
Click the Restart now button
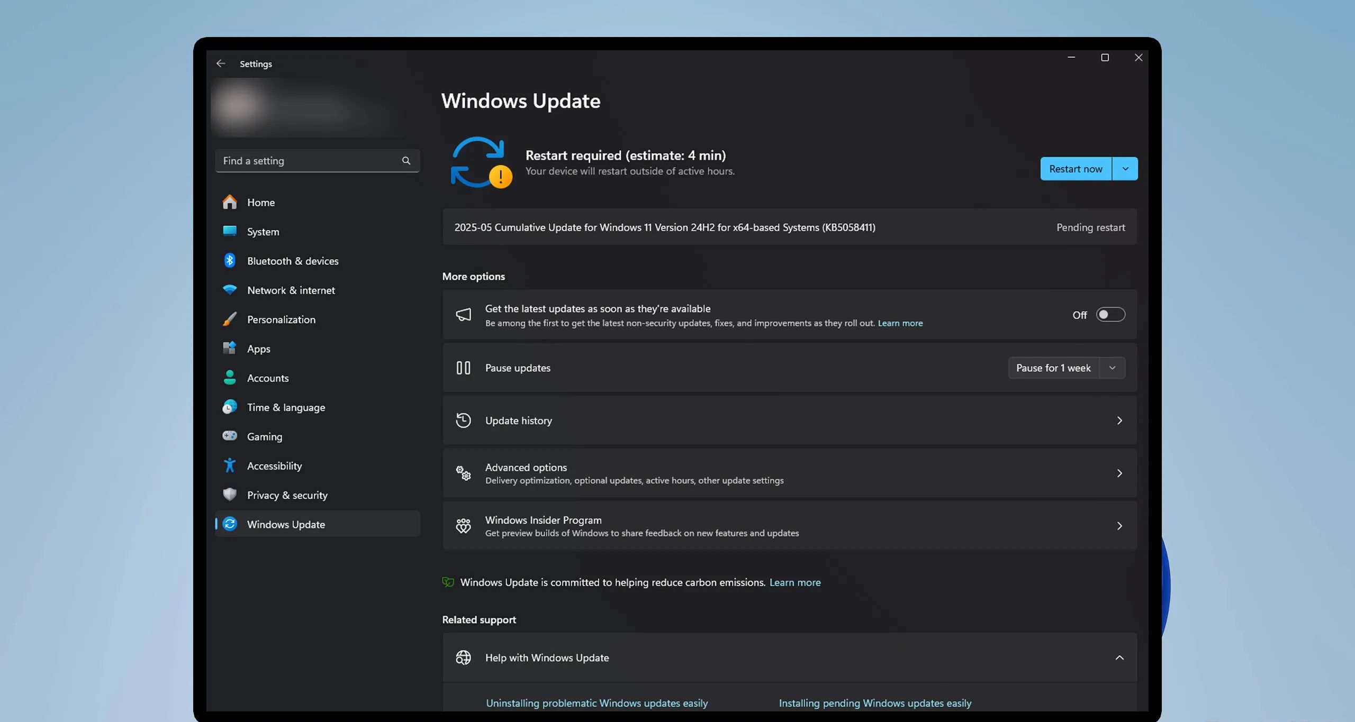(x=1075, y=168)
